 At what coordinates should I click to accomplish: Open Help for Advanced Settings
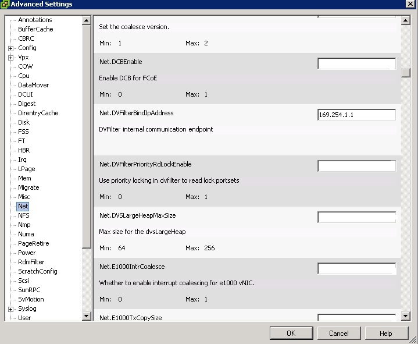tap(385, 334)
